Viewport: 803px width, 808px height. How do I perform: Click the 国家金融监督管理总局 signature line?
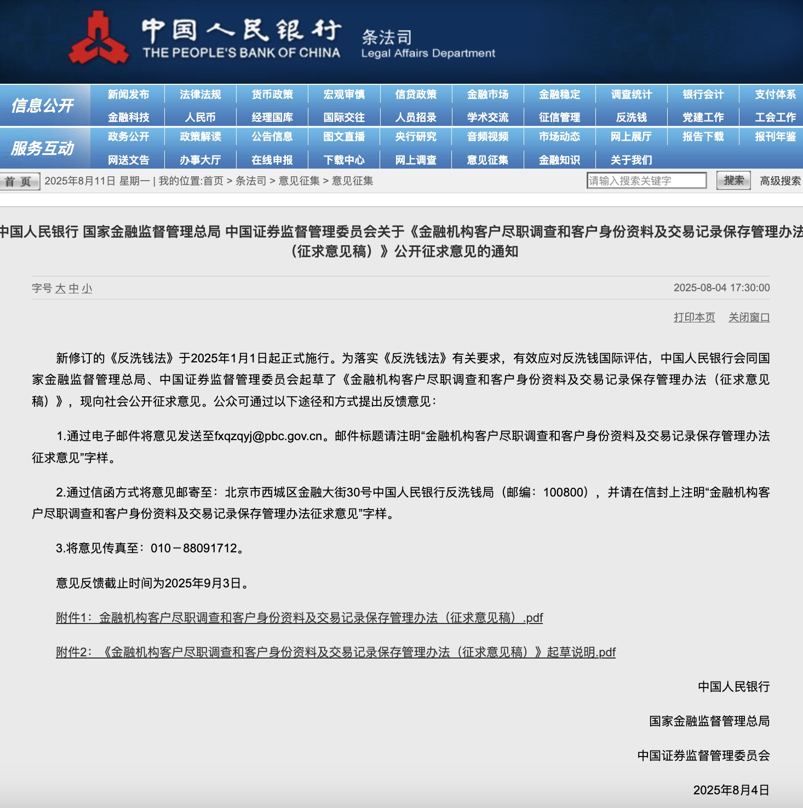(709, 722)
